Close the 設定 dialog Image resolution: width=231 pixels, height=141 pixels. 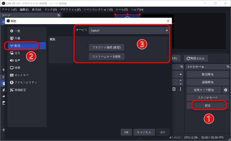click(168, 21)
